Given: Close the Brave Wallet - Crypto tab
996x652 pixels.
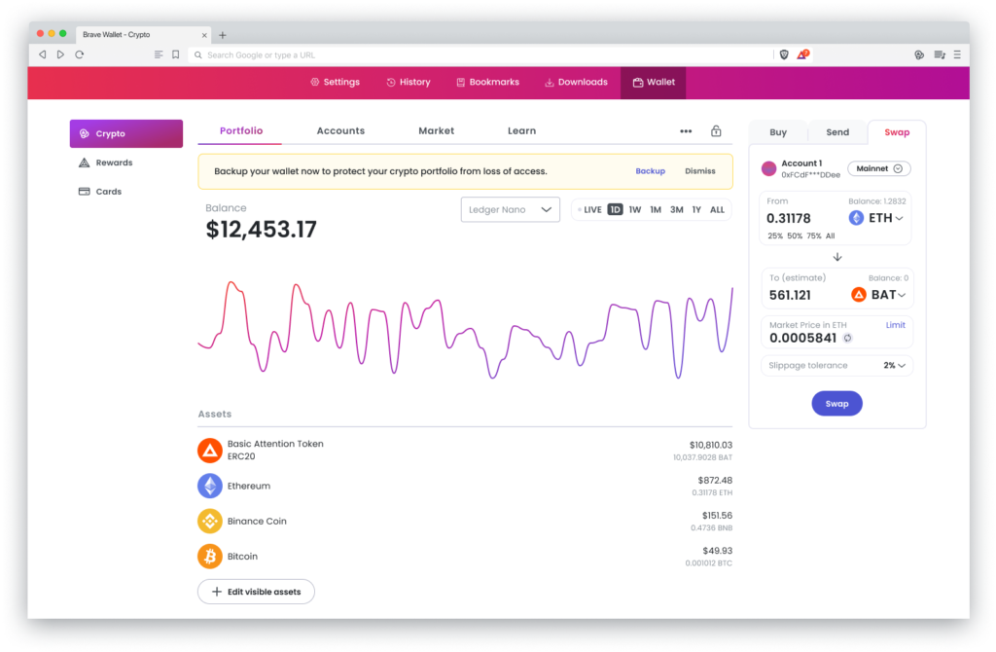Looking at the screenshot, I should coord(204,35).
